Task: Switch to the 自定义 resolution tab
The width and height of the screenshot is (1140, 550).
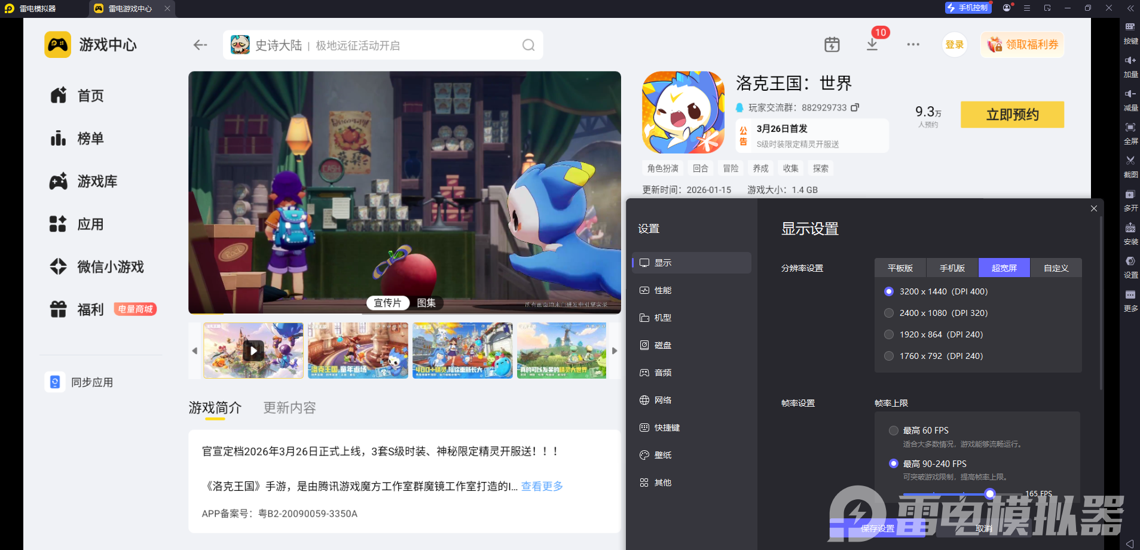Action: 1056,268
